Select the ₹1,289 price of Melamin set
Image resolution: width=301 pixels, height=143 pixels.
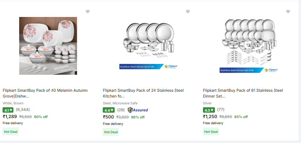coord(10,117)
